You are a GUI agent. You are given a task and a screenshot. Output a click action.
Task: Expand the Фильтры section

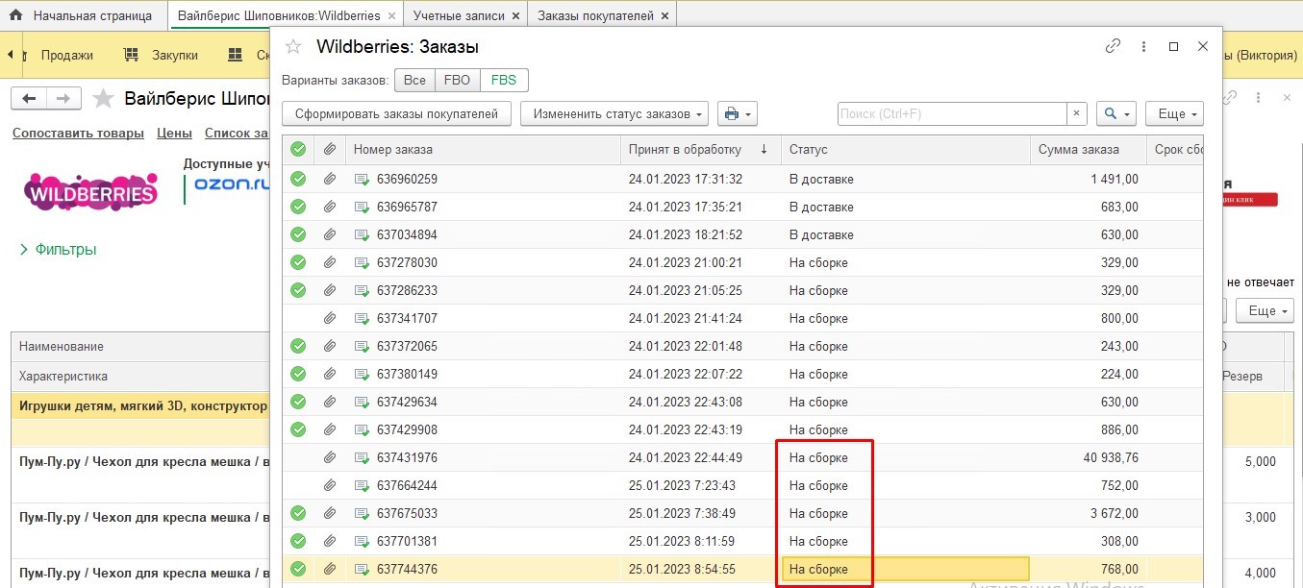pyautogui.click(x=58, y=250)
